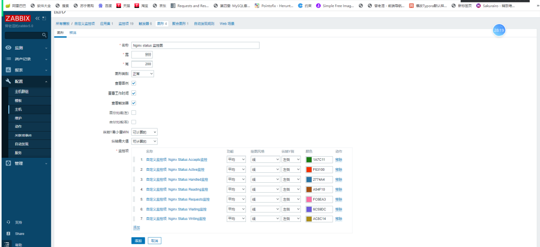Click the red F63100 color swatch
540x247 pixels.
(x=309, y=170)
